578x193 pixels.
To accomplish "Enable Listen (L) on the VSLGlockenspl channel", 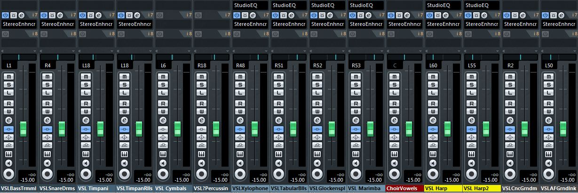I will (317, 92).
